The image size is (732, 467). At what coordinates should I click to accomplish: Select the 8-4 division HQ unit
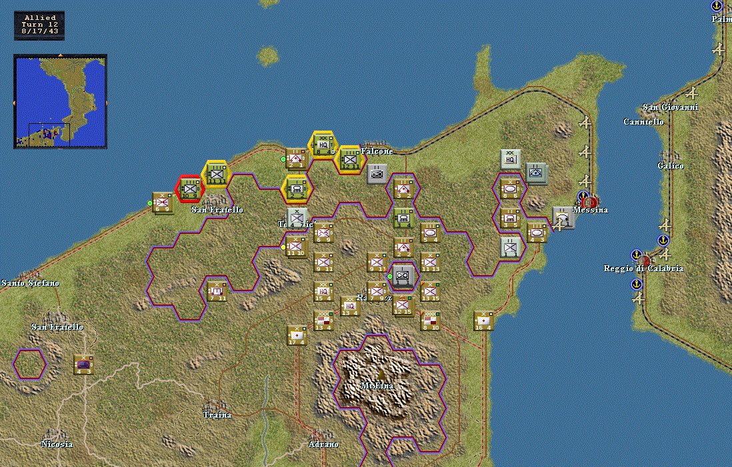(323, 145)
